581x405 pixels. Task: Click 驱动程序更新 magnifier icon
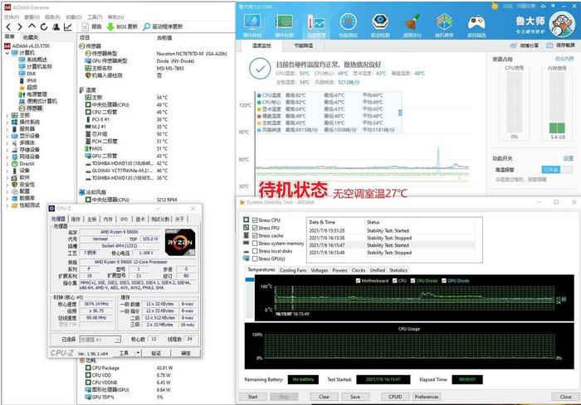click(x=147, y=27)
